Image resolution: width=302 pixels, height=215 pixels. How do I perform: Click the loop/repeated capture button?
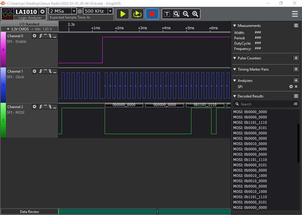[x=137, y=14]
